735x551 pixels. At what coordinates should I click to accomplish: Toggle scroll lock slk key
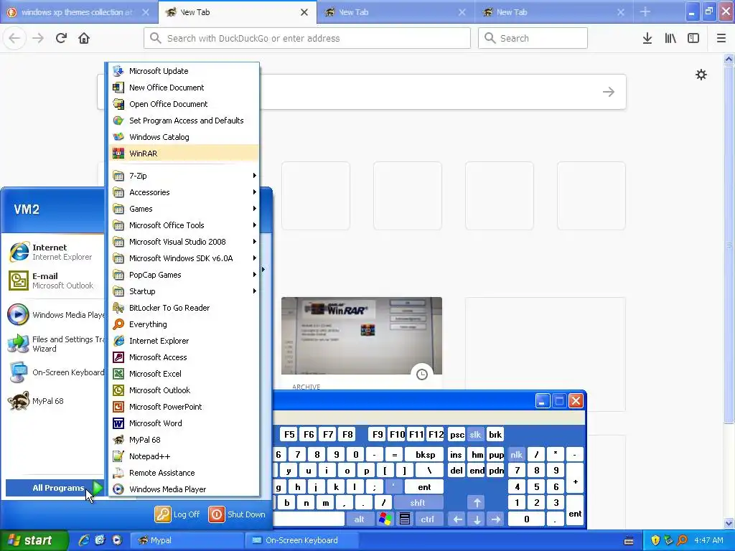coord(475,434)
